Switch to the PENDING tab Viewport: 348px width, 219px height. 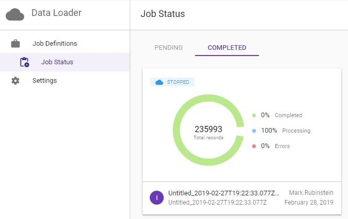(x=169, y=48)
